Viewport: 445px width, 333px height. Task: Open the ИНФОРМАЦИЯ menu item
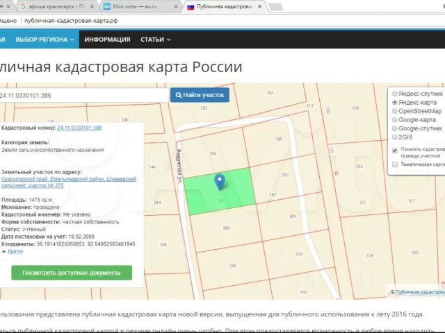[x=107, y=40]
